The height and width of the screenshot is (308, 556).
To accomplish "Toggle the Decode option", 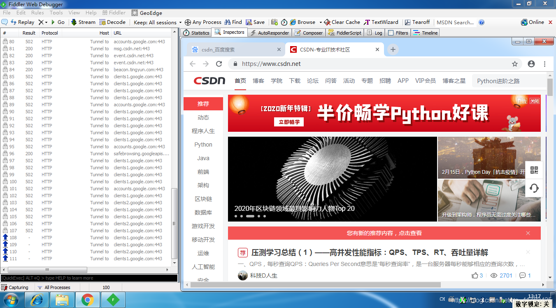I will point(113,22).
